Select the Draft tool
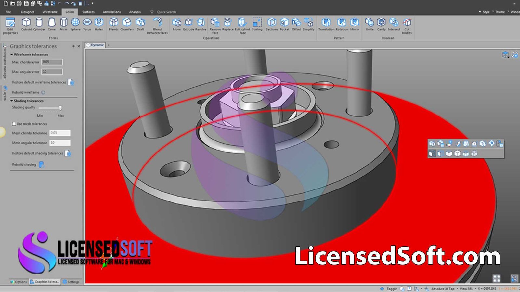Image resolution: width=520 pixels, height=292 pixels. pos(140,25)
